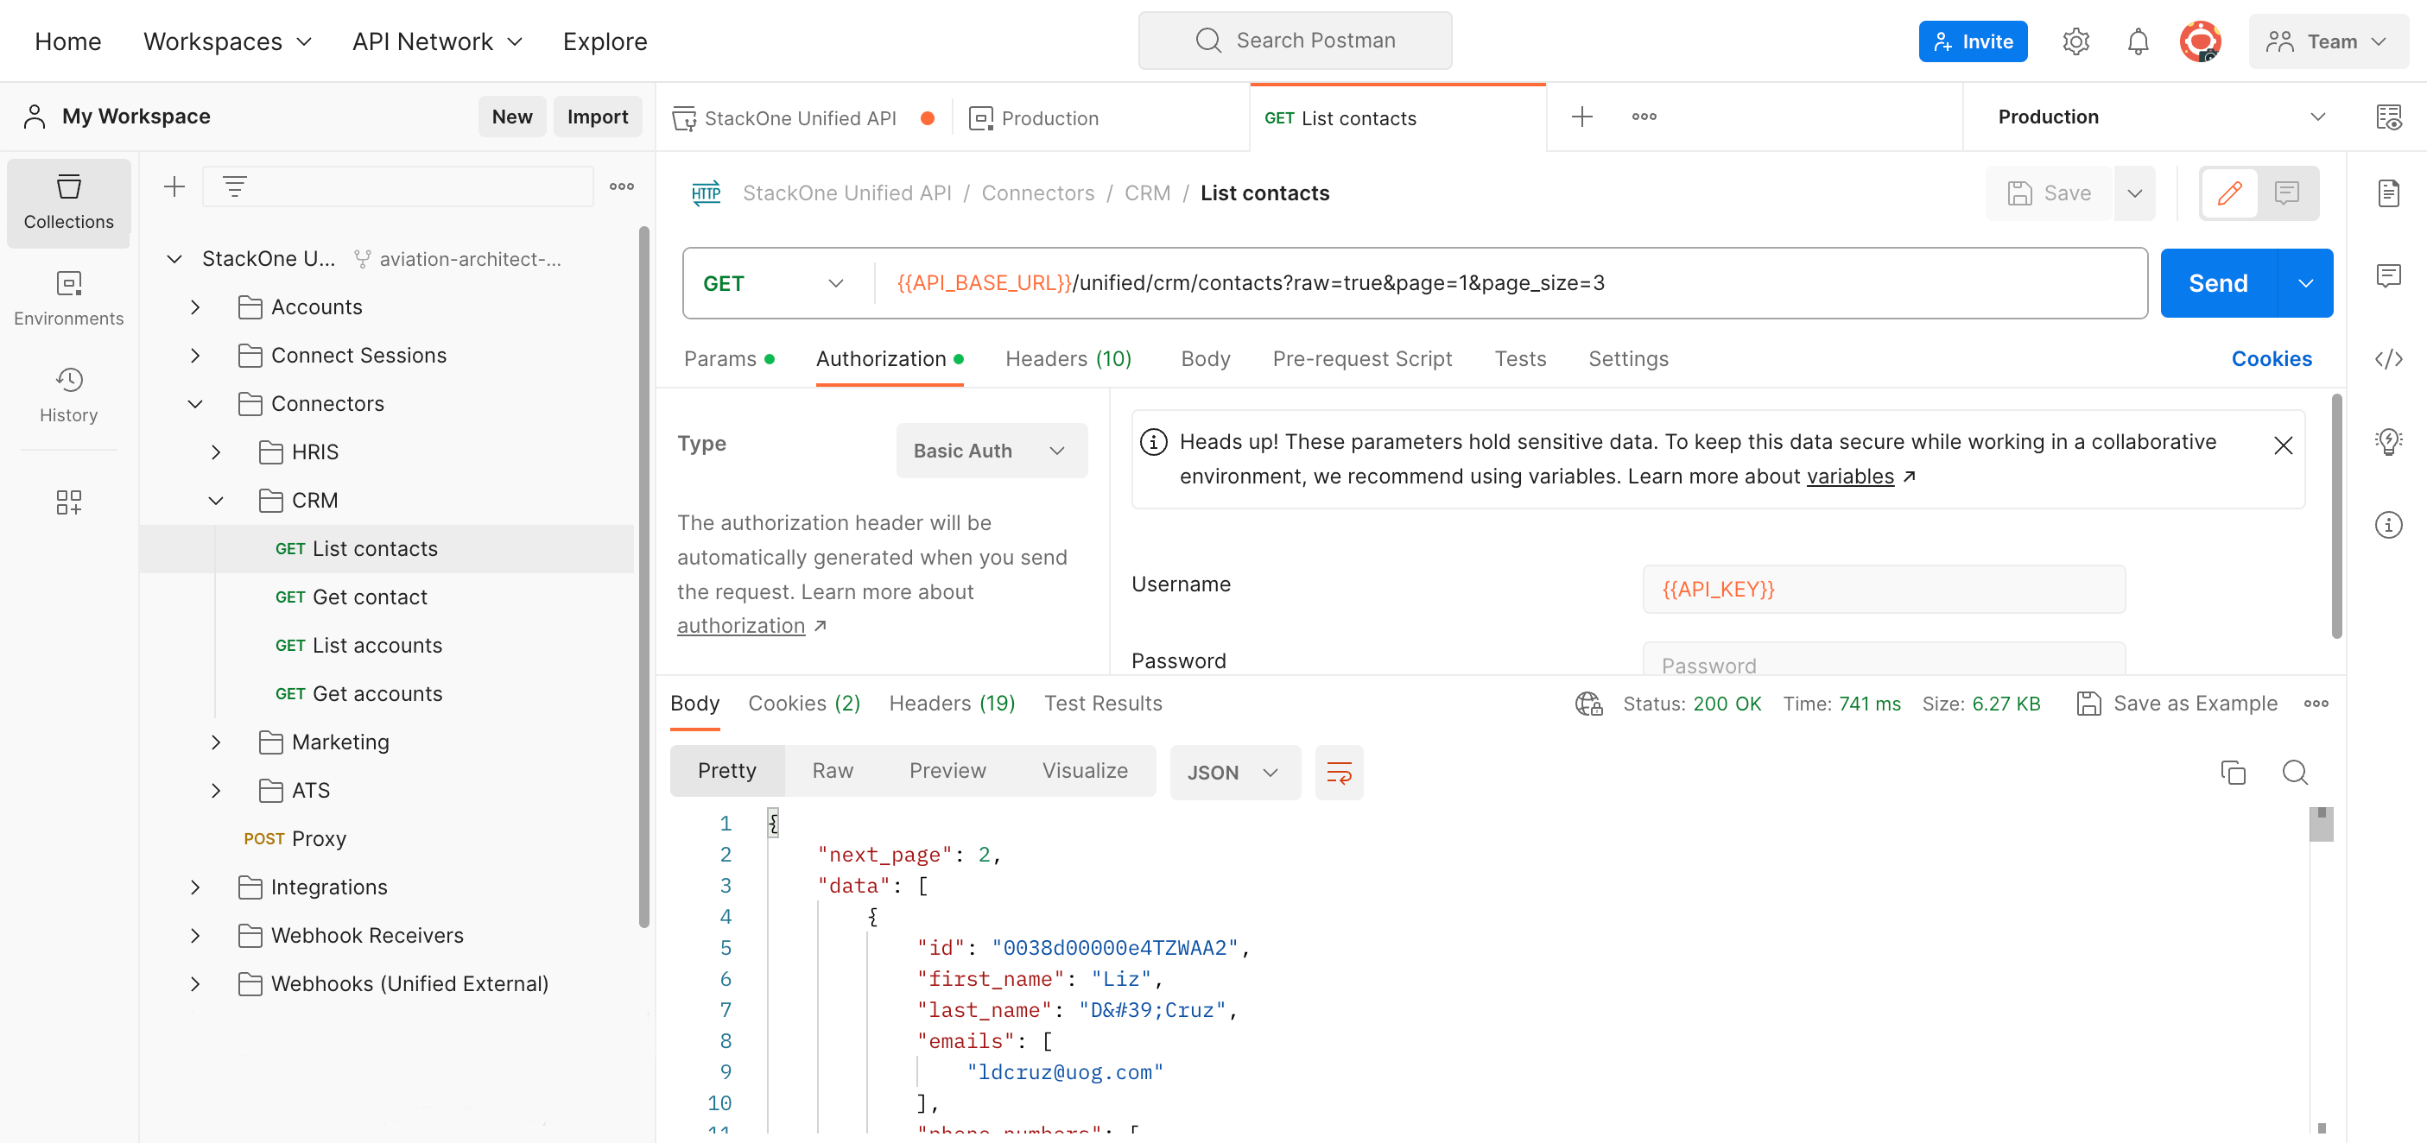
Task: Click the environment quick look icon
Action: [2388, 117]
